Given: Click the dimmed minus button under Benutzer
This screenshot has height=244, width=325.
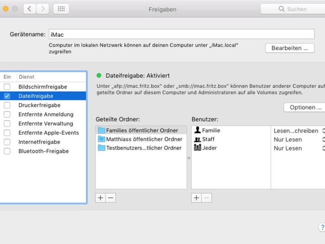Looking at the screenshot, I should (207, 198).
